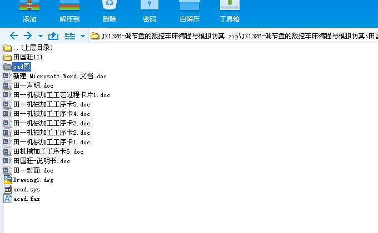Expand the view mode dropdown arrow
The width and height of the screenshot is (378, 233).
[x=83, y=37]
